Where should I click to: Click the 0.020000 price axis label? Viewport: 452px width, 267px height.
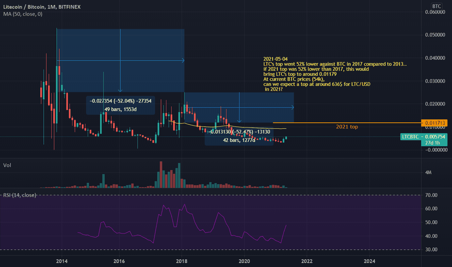(x=435, y=104)
